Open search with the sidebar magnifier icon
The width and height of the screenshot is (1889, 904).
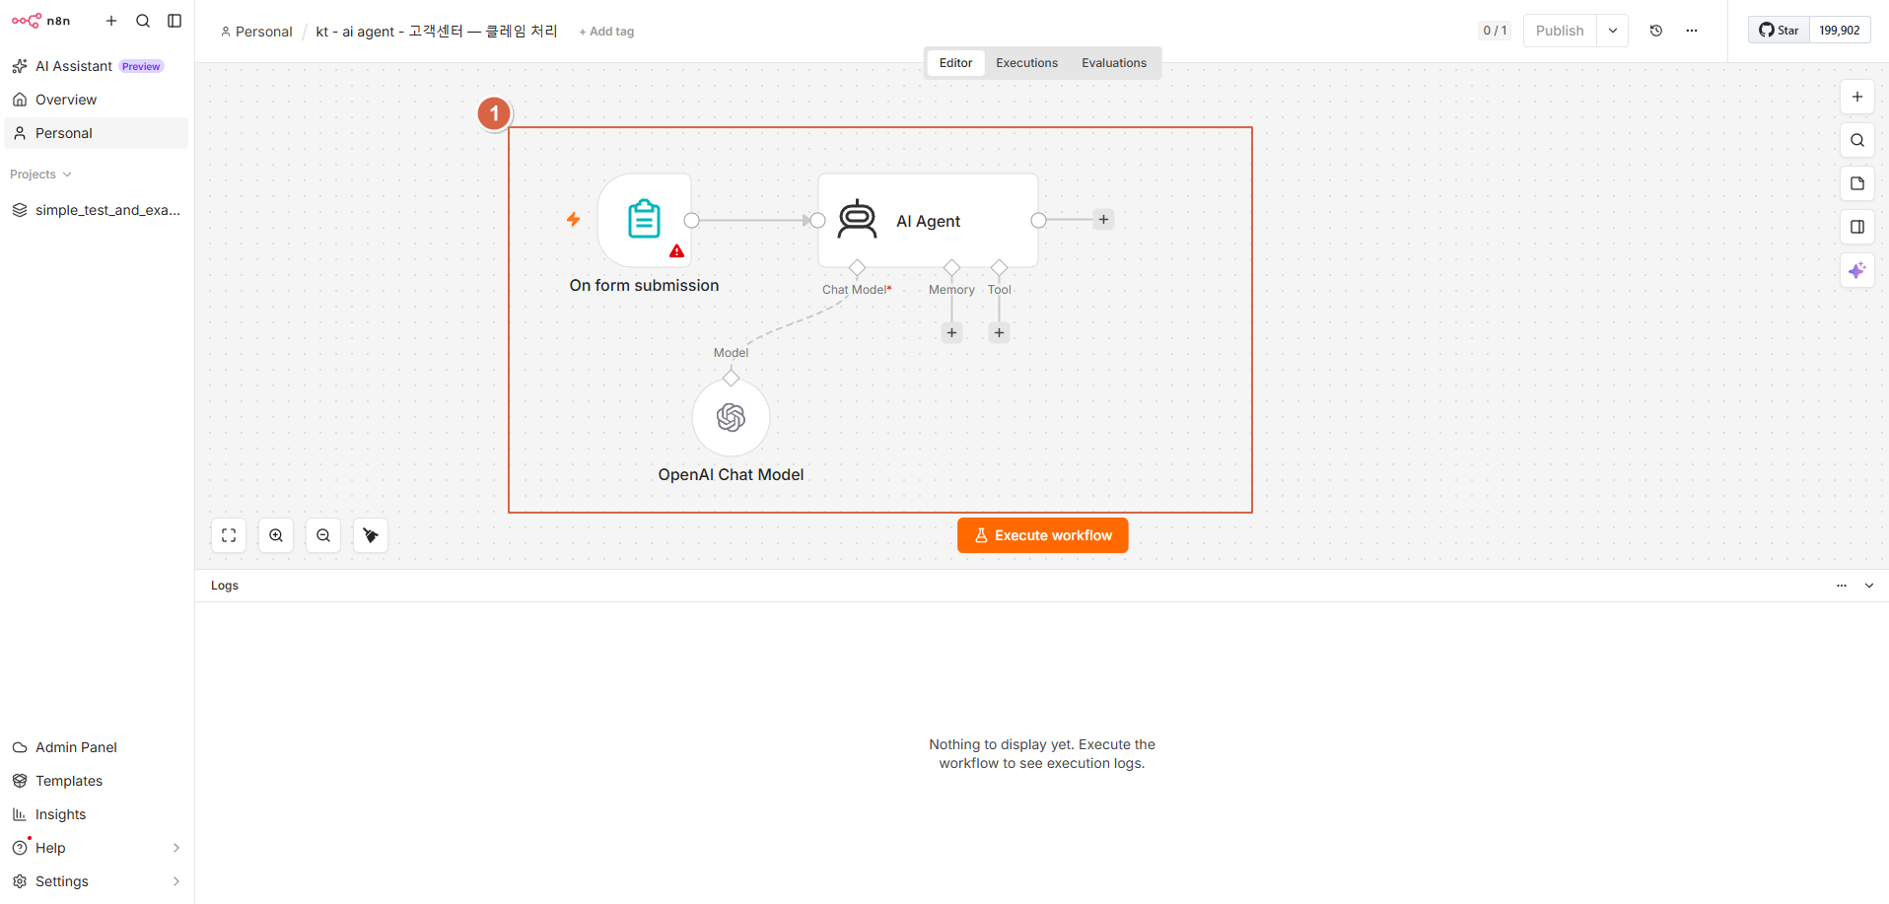pyautogui.click(x=143, y=21)
